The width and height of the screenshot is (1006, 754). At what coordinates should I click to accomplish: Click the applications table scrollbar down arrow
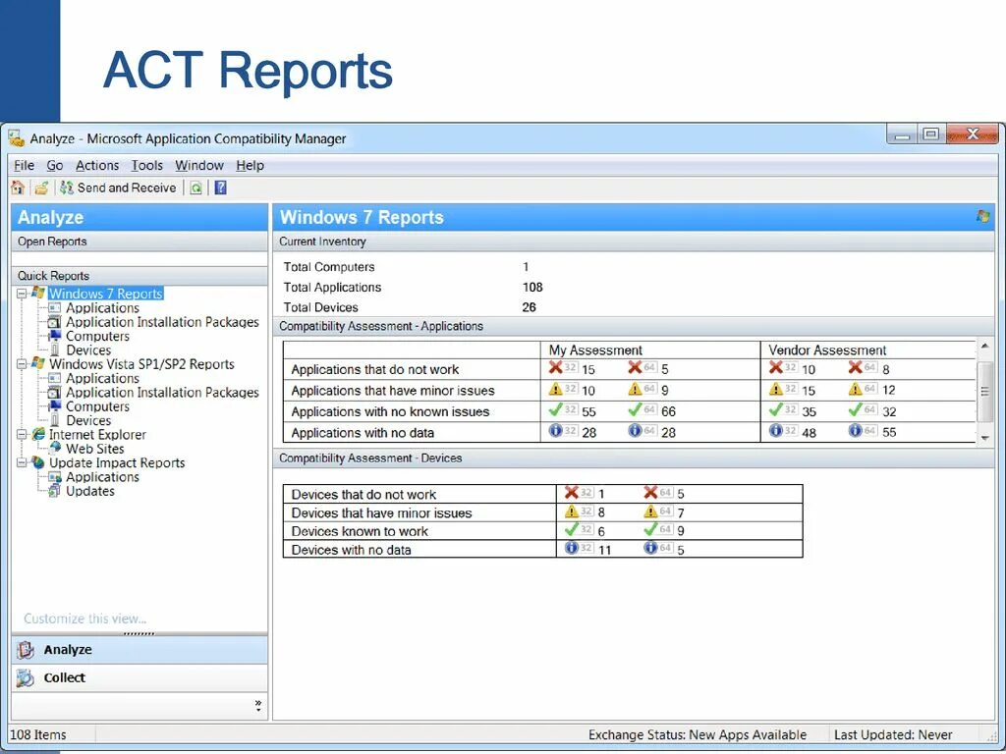coord(984,438)
